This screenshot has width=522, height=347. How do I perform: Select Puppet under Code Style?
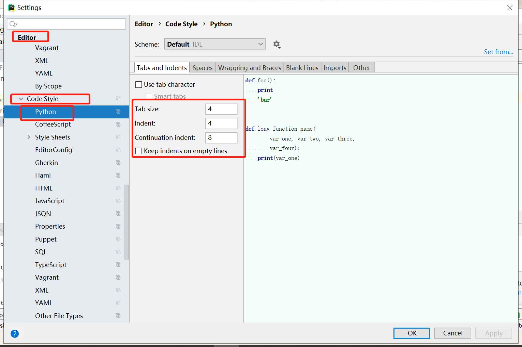pyautogui.click(x=46, y=239)
